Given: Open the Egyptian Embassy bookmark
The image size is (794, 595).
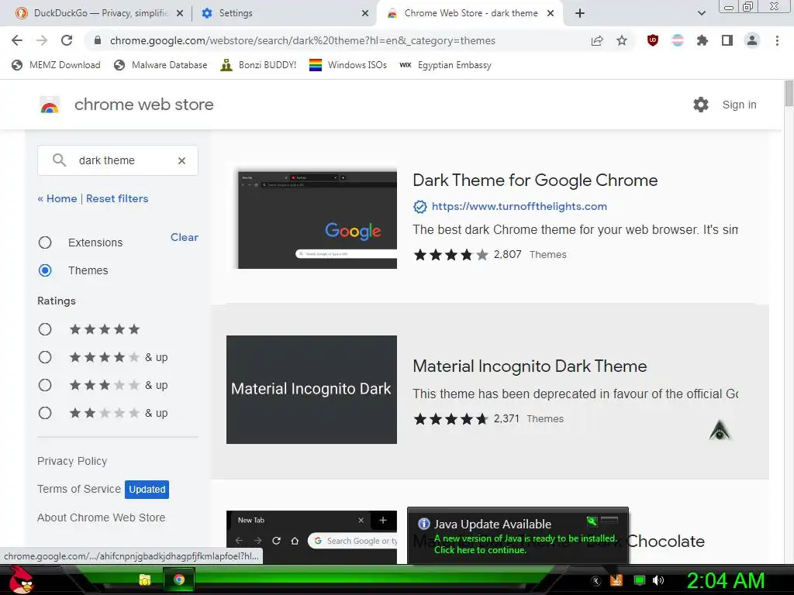Looking at the screenshot, I should [x=446, y=65].
